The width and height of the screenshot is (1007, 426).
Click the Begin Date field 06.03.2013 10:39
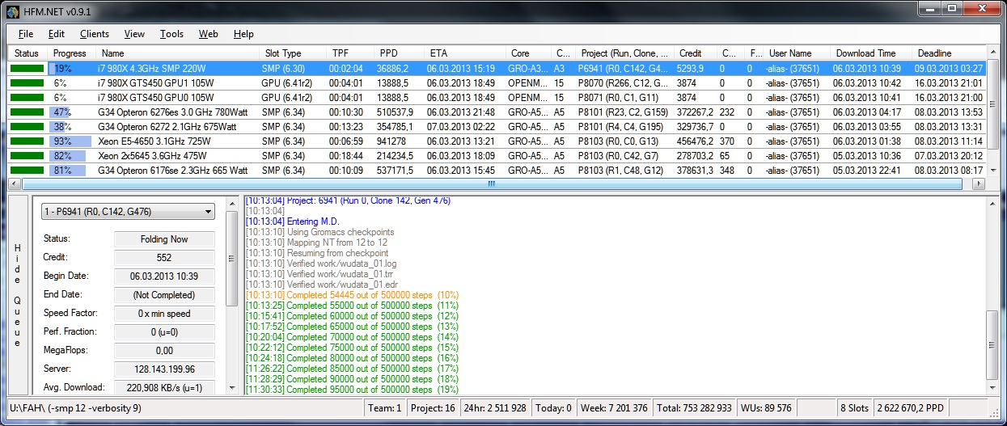point(165,276)
